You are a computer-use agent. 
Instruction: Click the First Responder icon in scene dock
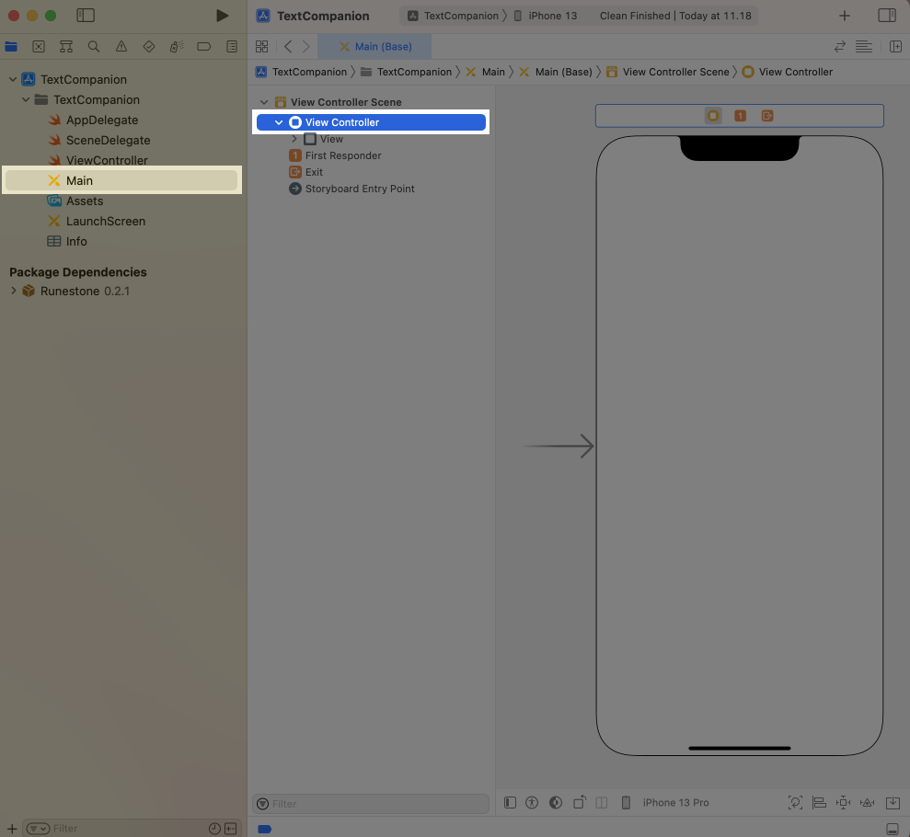[740, 116]
